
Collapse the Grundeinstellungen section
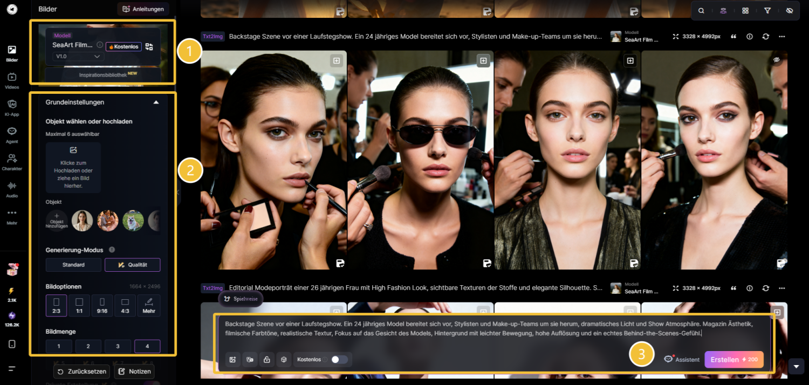[156, 102]
